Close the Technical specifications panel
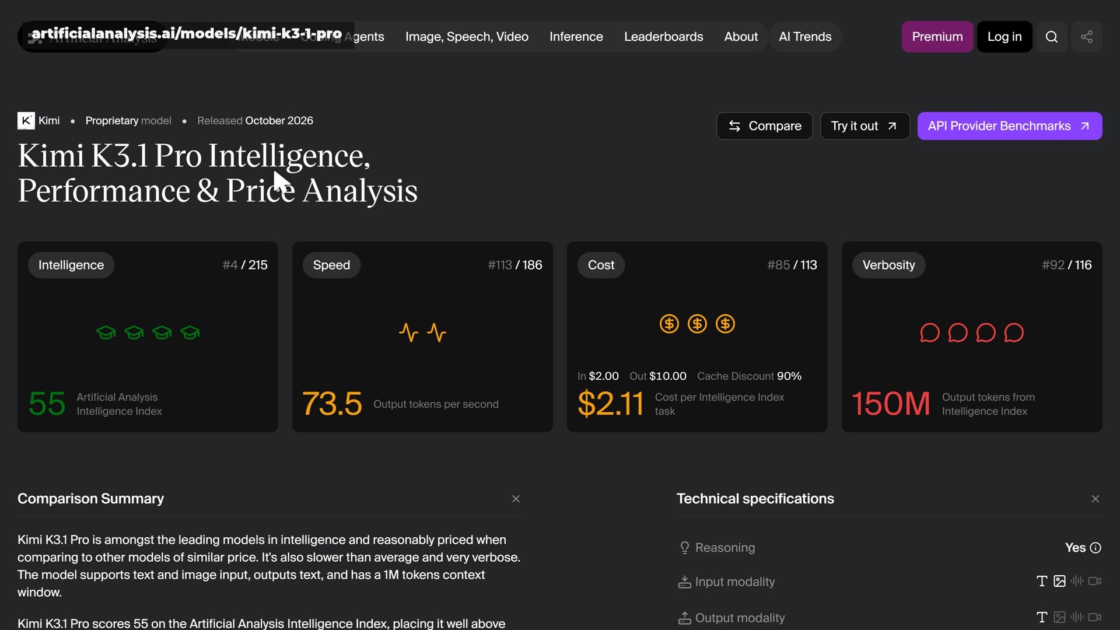Screen dimensions: 1120x630 (x=1095, y=499)
